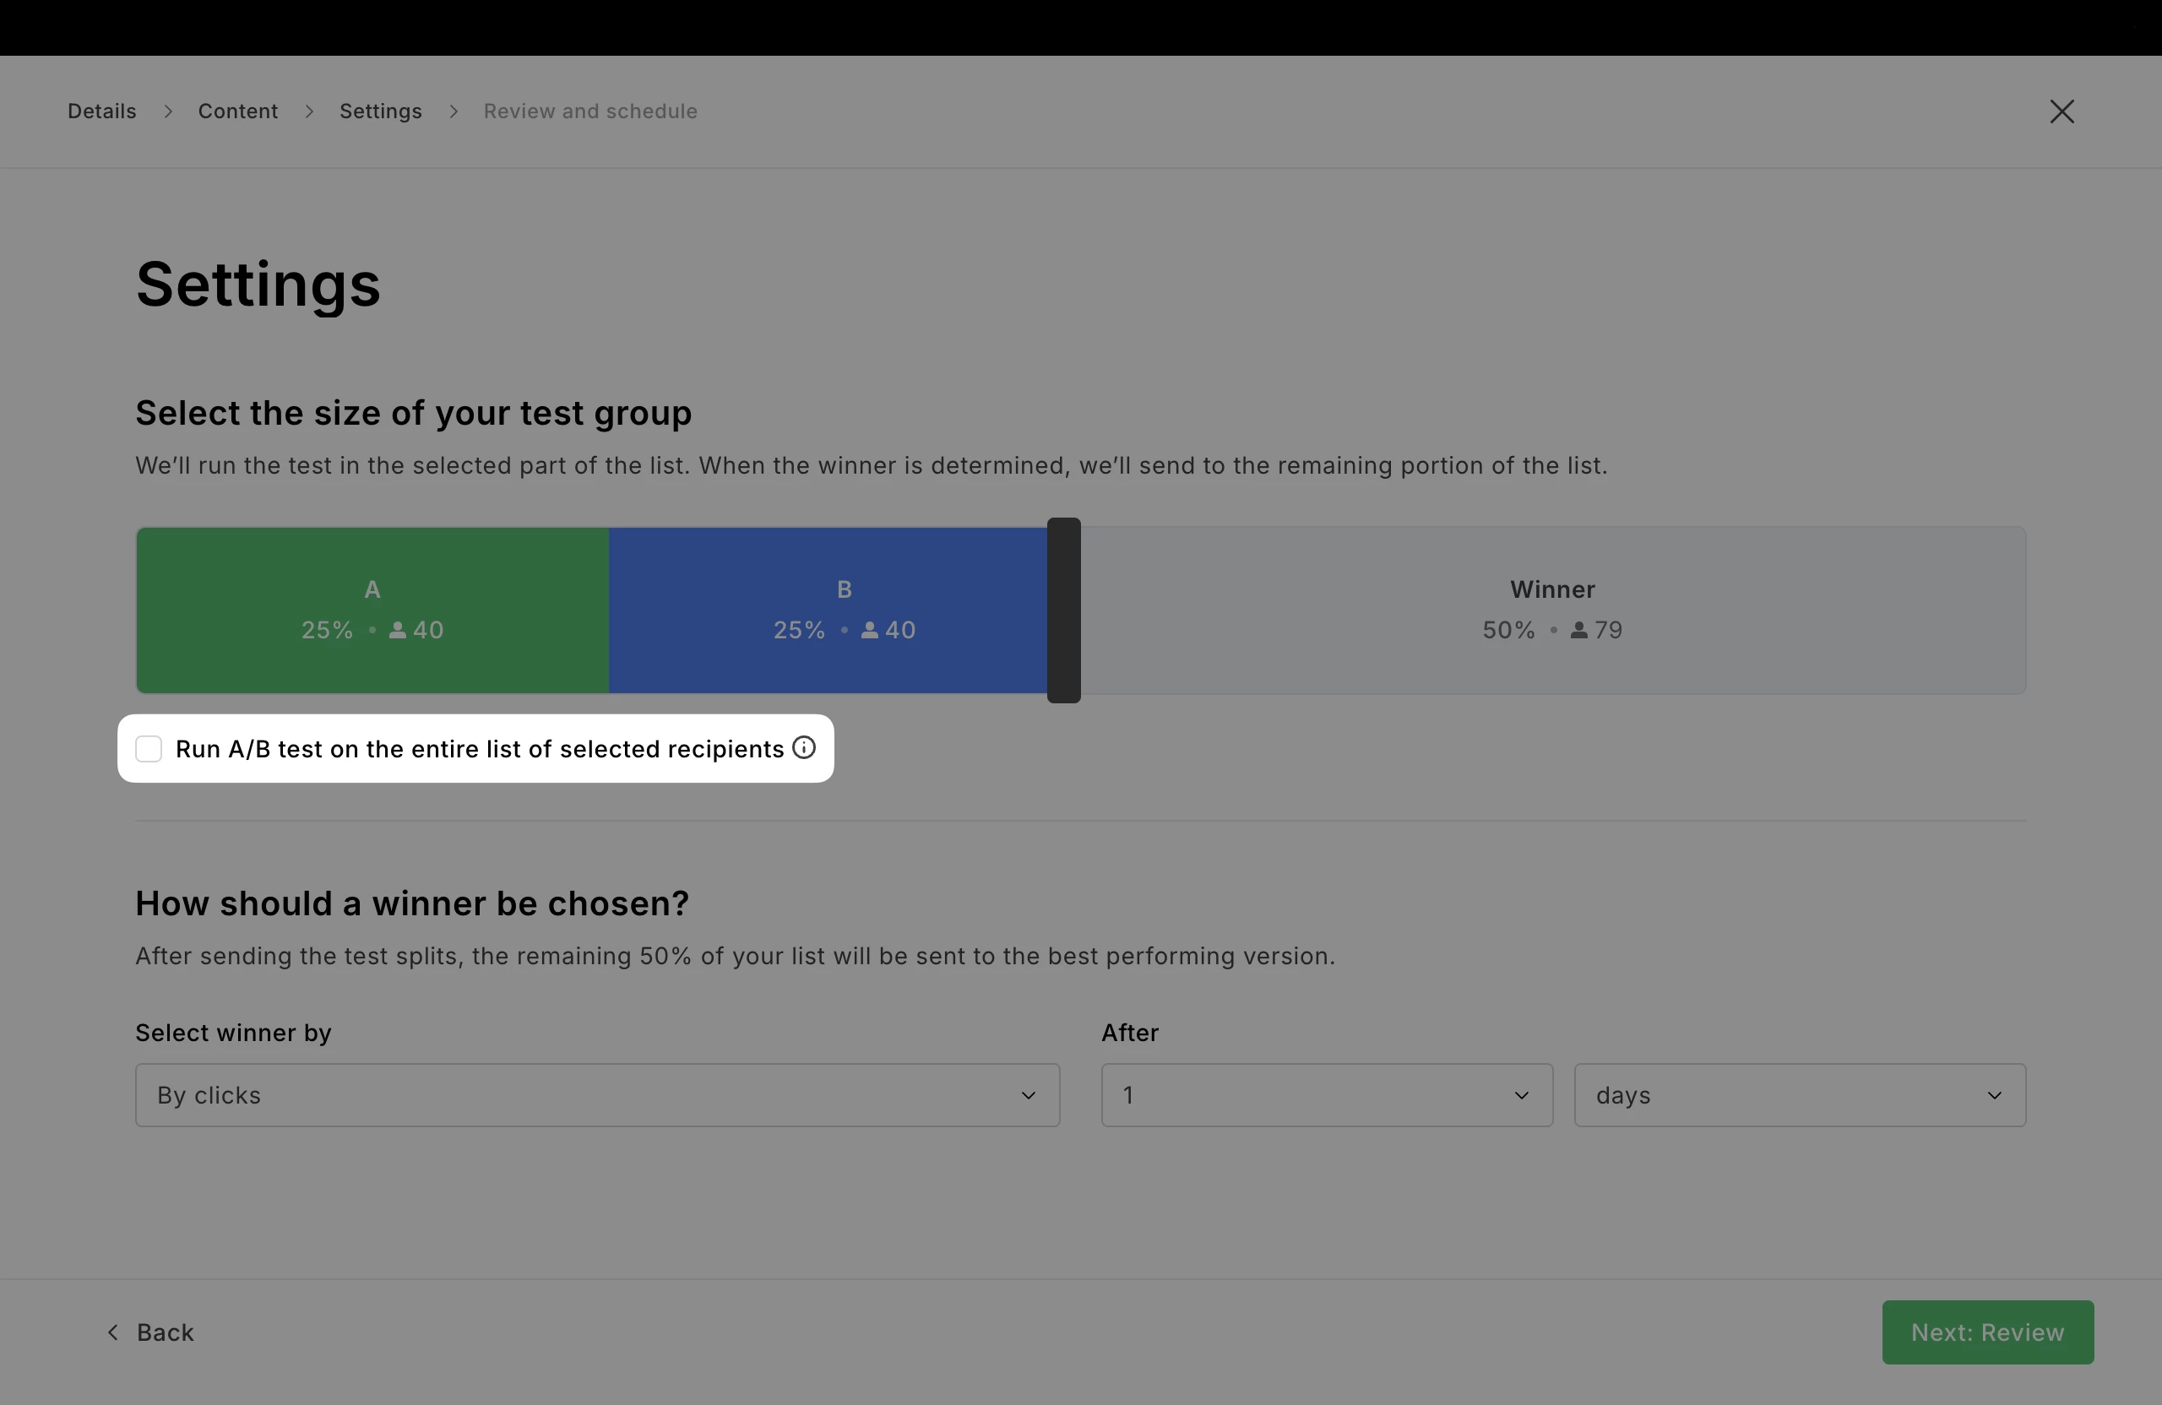Close the wizard with the X icon
Viewport: 2162px width, 1405px height.
[2062, 111]
